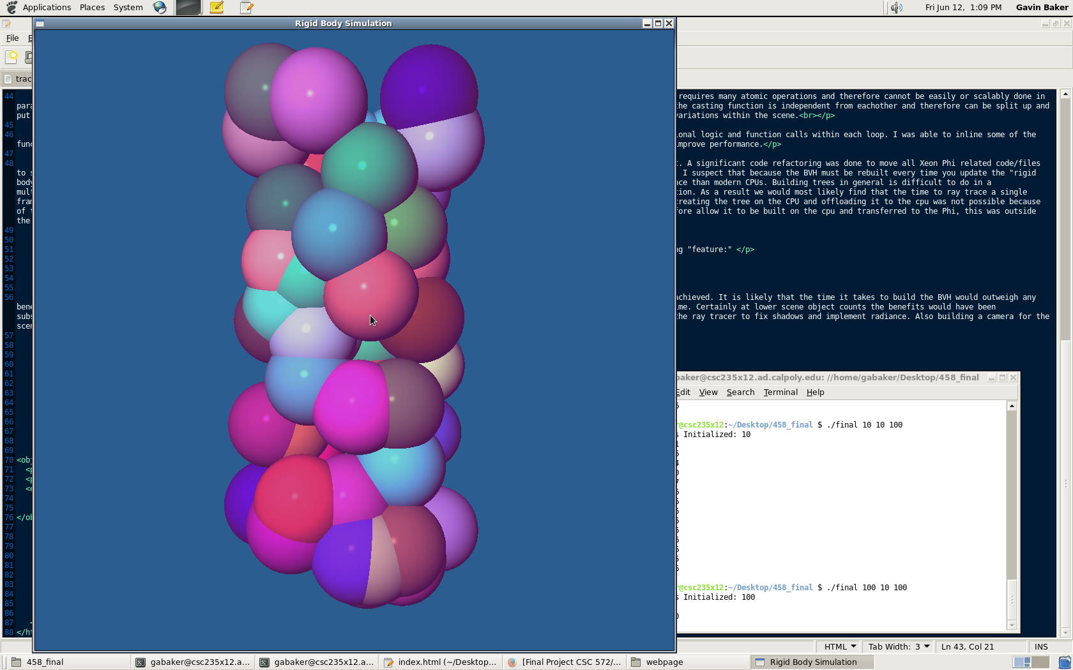The image size is (1073, 670).
Task: Launch the yellow sticky note launcher
Action: coord(217,8)
